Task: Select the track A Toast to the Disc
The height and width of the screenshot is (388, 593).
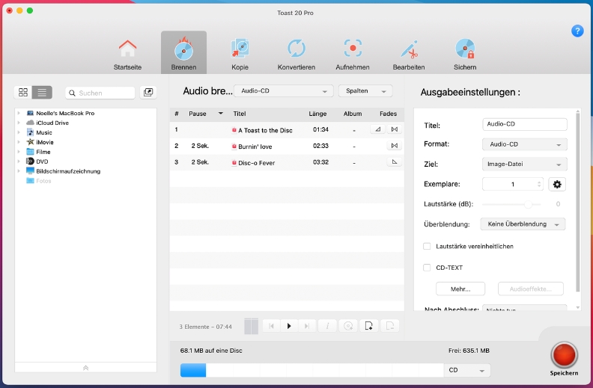Action: point(265,130)
